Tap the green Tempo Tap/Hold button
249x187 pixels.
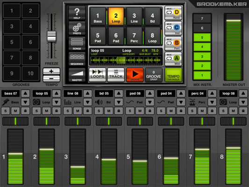pyautogui.click(x=173, y=75)
